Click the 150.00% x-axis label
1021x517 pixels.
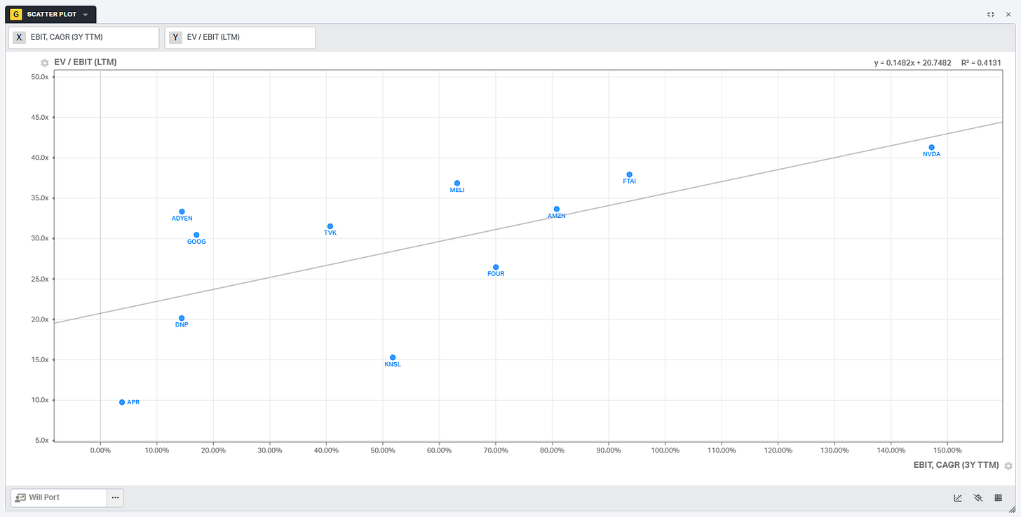(x=947, y=450)
